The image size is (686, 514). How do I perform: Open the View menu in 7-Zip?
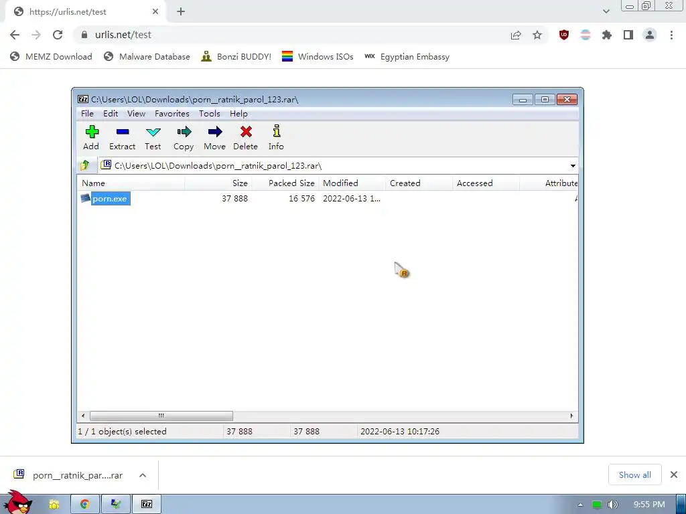point(136,114)
